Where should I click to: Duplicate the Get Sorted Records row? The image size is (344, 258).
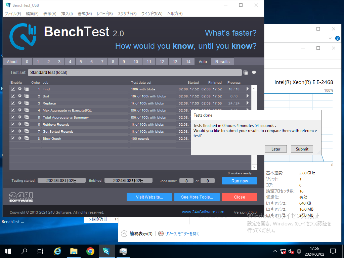(x=27, y=131)
